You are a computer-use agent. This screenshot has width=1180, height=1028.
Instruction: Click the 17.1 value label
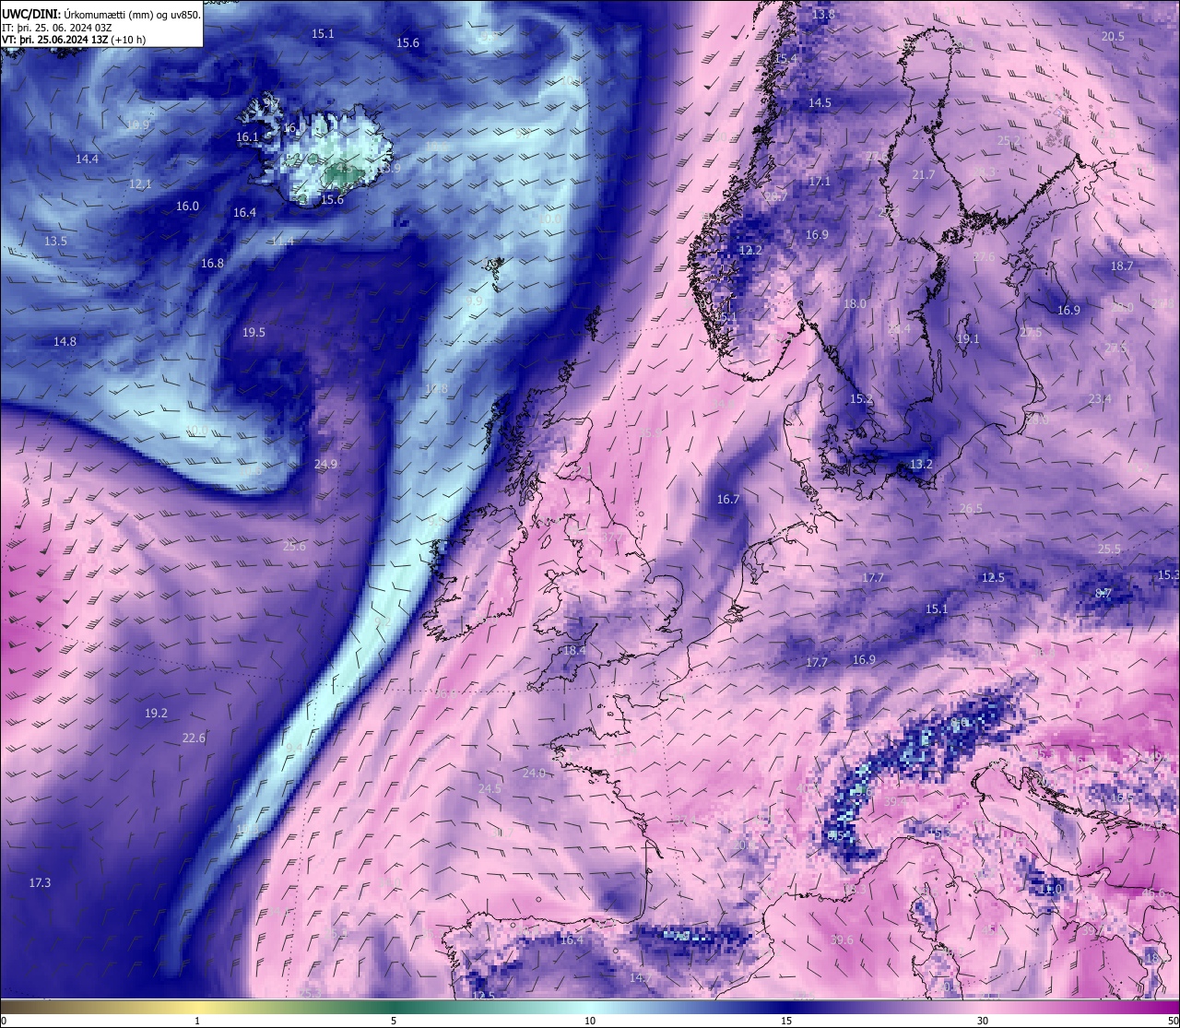[x=820, y=182]
